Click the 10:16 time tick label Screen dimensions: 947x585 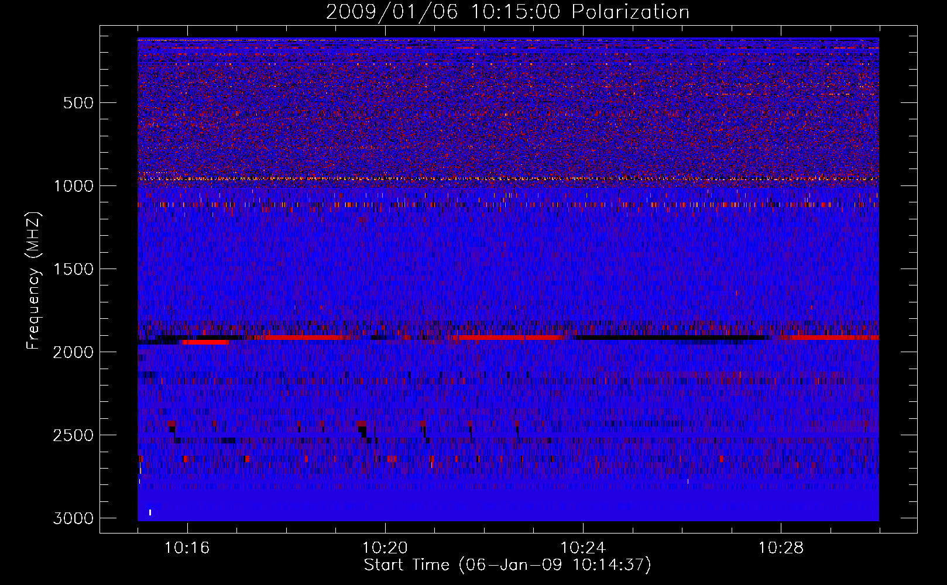187,548
